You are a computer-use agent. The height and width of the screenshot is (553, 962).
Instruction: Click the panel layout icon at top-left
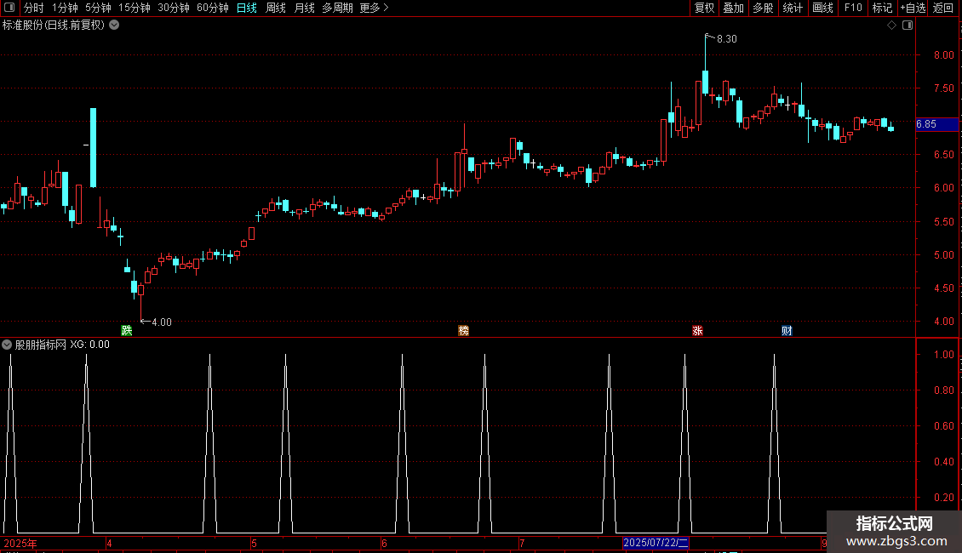[x=9, y=8]
